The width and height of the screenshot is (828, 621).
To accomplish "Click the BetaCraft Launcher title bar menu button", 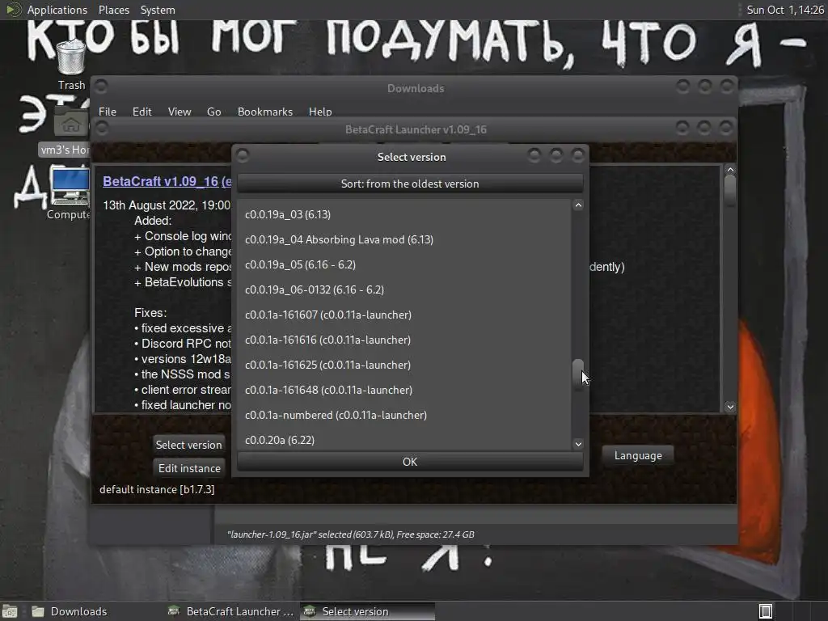I will coord(101,128).
